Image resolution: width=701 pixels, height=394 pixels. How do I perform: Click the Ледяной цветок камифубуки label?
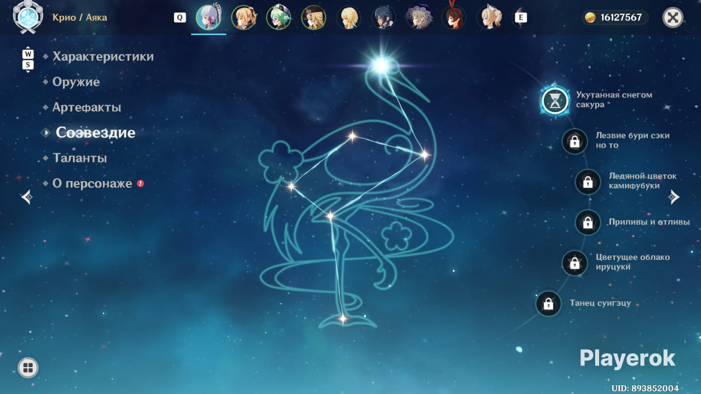643,181
